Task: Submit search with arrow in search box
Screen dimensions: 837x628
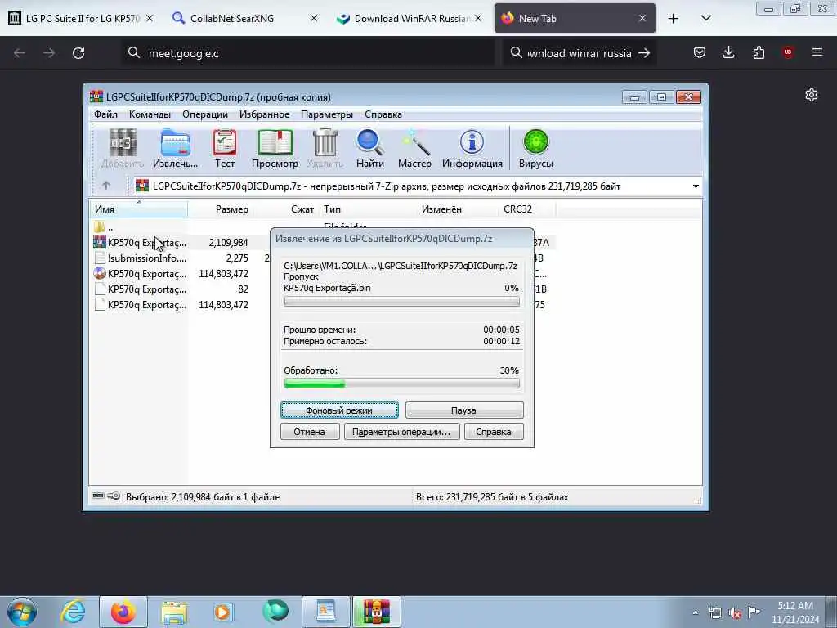Action: pos(644,53)
